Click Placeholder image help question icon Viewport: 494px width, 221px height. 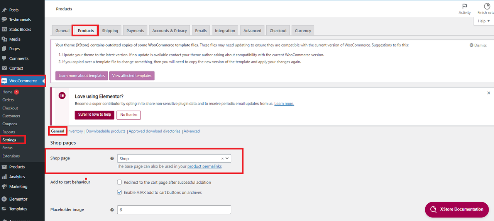coord(112,210)
